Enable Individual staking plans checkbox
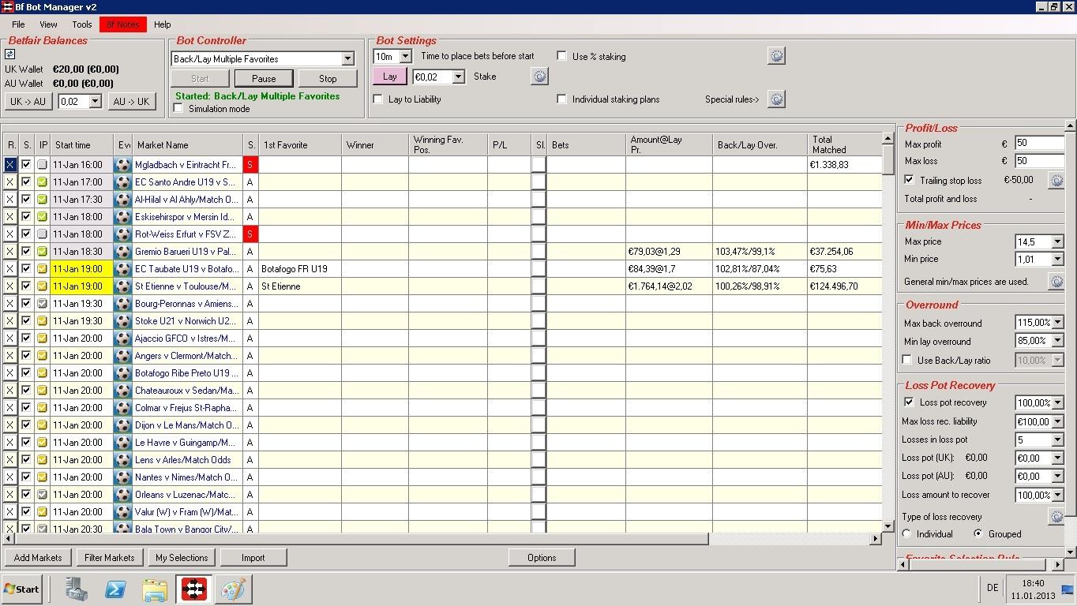 point(562,99)
